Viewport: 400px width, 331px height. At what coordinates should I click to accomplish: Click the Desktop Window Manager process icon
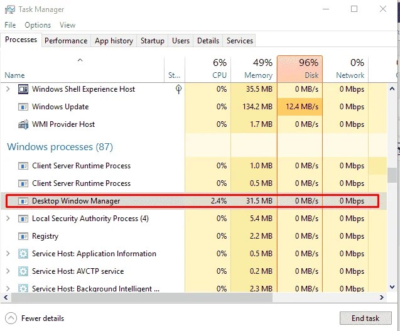click(23, 201)
